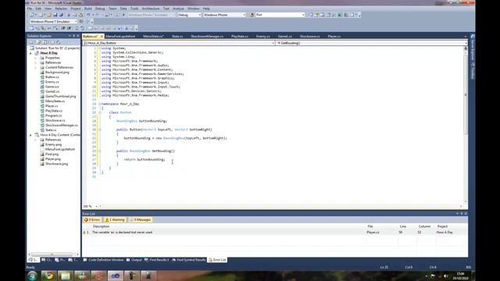Click the Description column header
The height and width of the screenshot is (281, 500).
tap(101, 226)
